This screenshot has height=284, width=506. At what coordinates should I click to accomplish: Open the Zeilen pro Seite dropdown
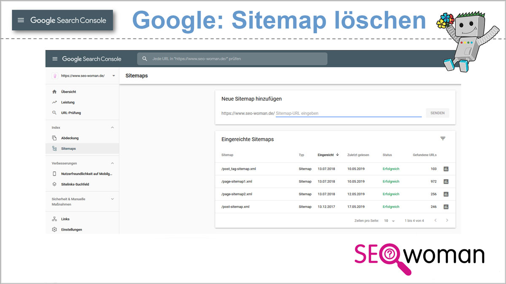390,220
